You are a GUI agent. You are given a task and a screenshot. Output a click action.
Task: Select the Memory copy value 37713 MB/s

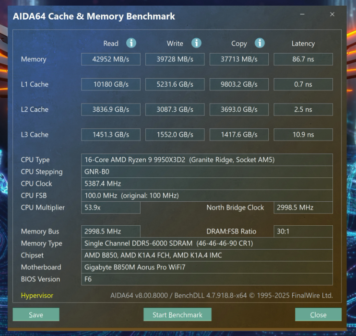tap(239, 59)
